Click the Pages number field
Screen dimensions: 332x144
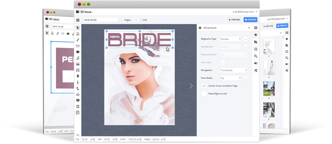136,20
